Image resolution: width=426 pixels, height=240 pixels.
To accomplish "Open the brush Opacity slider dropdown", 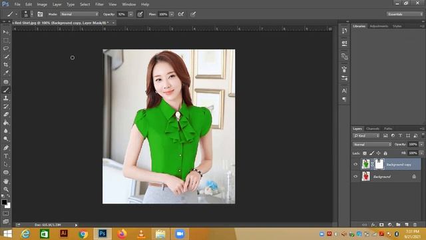I will point(130,14).
